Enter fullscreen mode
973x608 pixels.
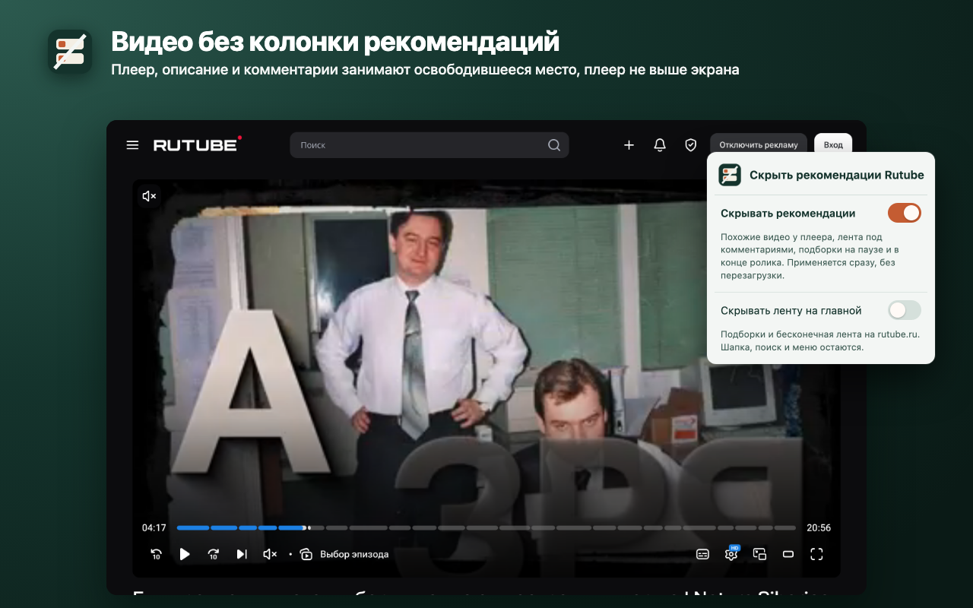click(x=816, y=554)
